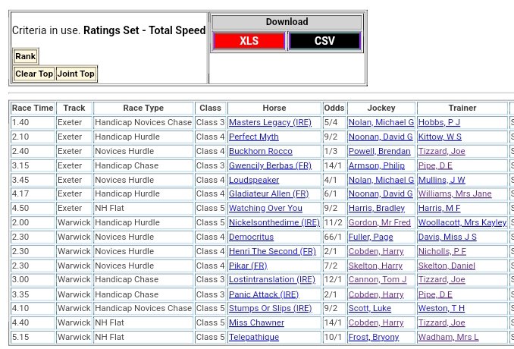Screen dimensions: 514x349
Task: Sort by Odds column header
Action: (334, 108)
